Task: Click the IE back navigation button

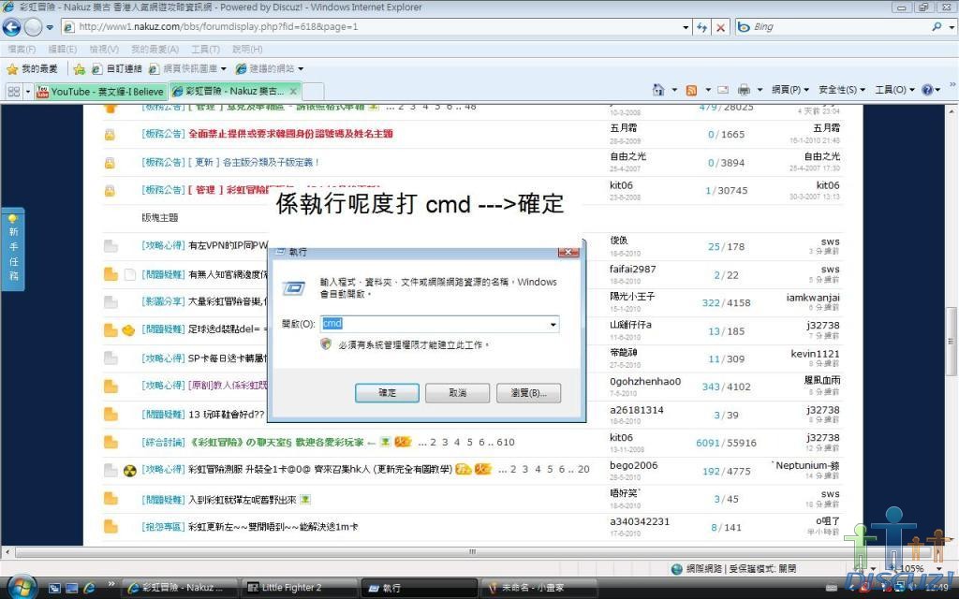Action: [x=13, y=27]
